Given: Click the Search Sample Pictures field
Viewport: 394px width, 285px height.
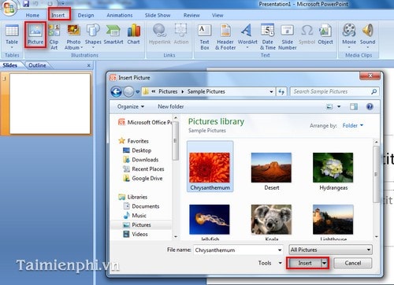Looking at the screenshot, I should pos(335,91).
